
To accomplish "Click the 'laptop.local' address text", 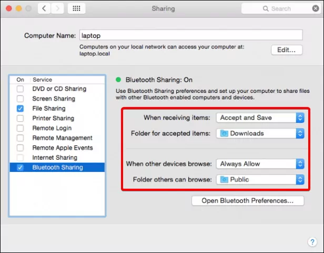I will (95, 54).
